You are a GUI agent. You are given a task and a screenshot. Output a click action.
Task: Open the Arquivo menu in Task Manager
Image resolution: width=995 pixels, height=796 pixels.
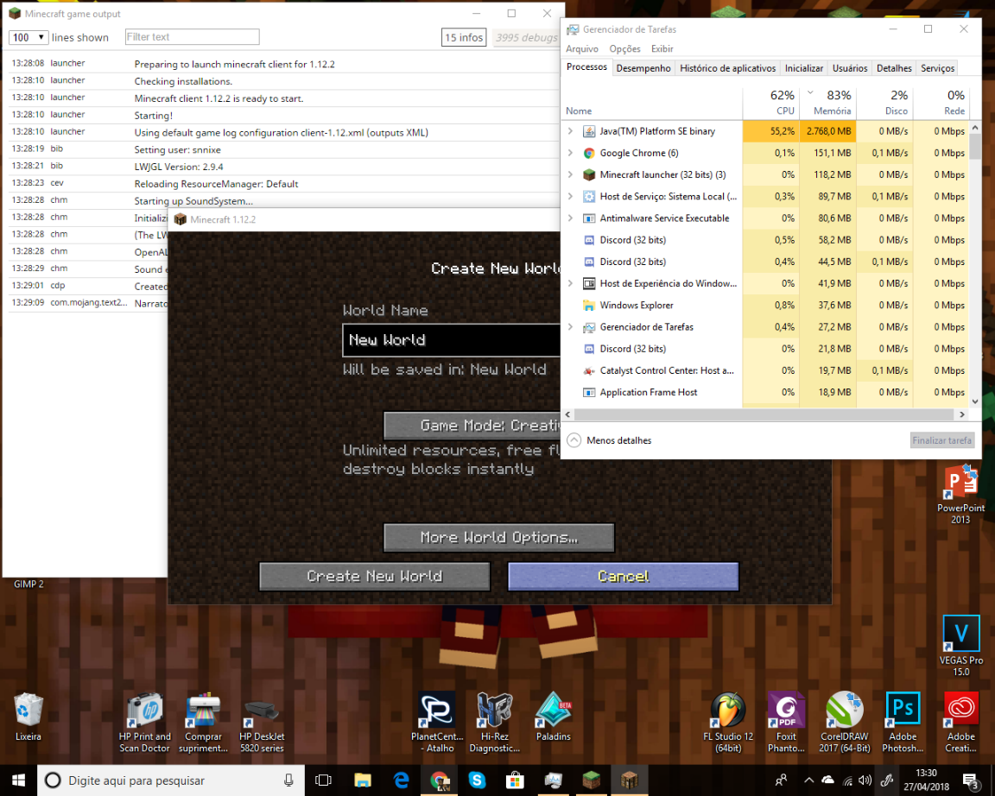click(582, 49)
